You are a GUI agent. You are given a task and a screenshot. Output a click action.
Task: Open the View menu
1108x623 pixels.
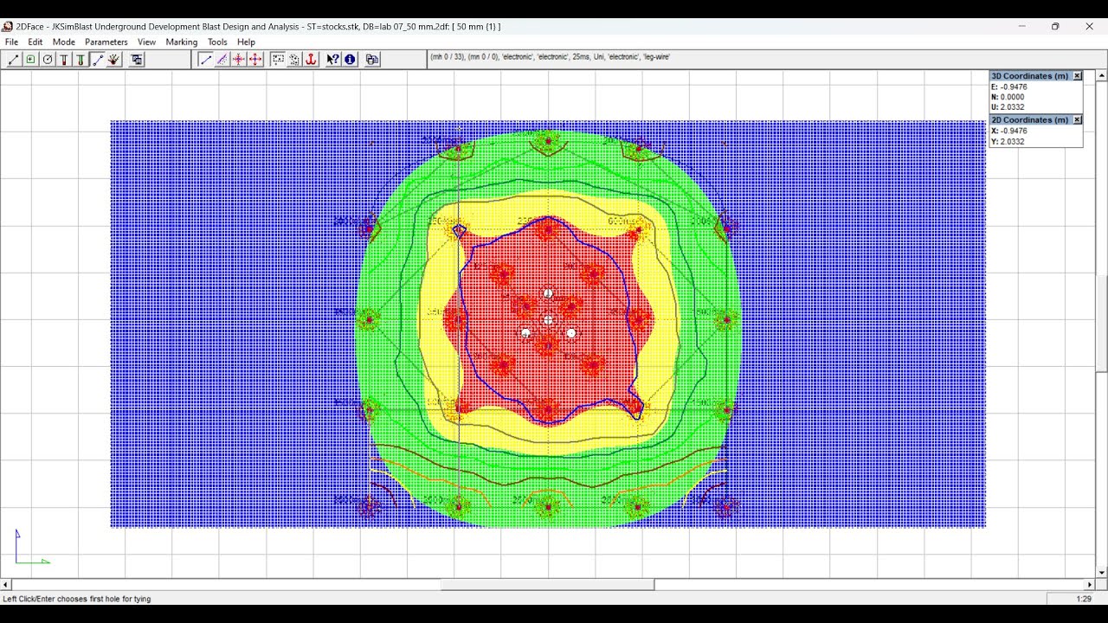point(147,42)
